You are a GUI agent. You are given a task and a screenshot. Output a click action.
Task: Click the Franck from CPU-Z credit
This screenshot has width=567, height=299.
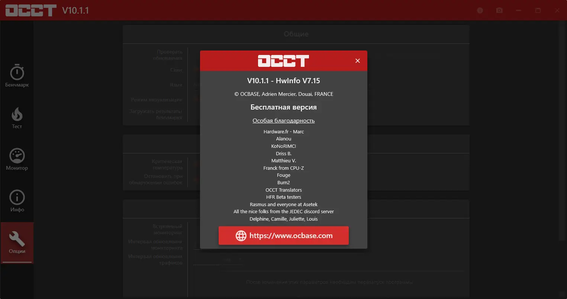pos(284,168)
